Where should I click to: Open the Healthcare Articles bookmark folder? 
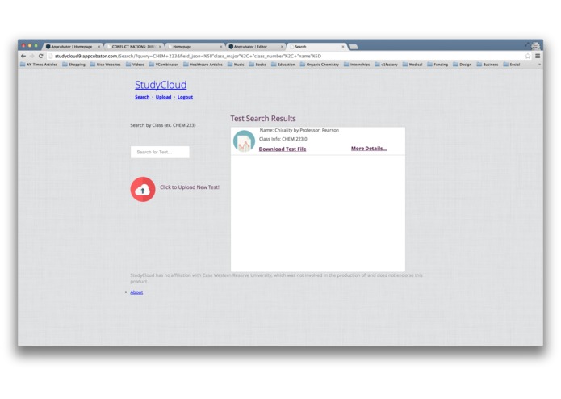[203, 65]
